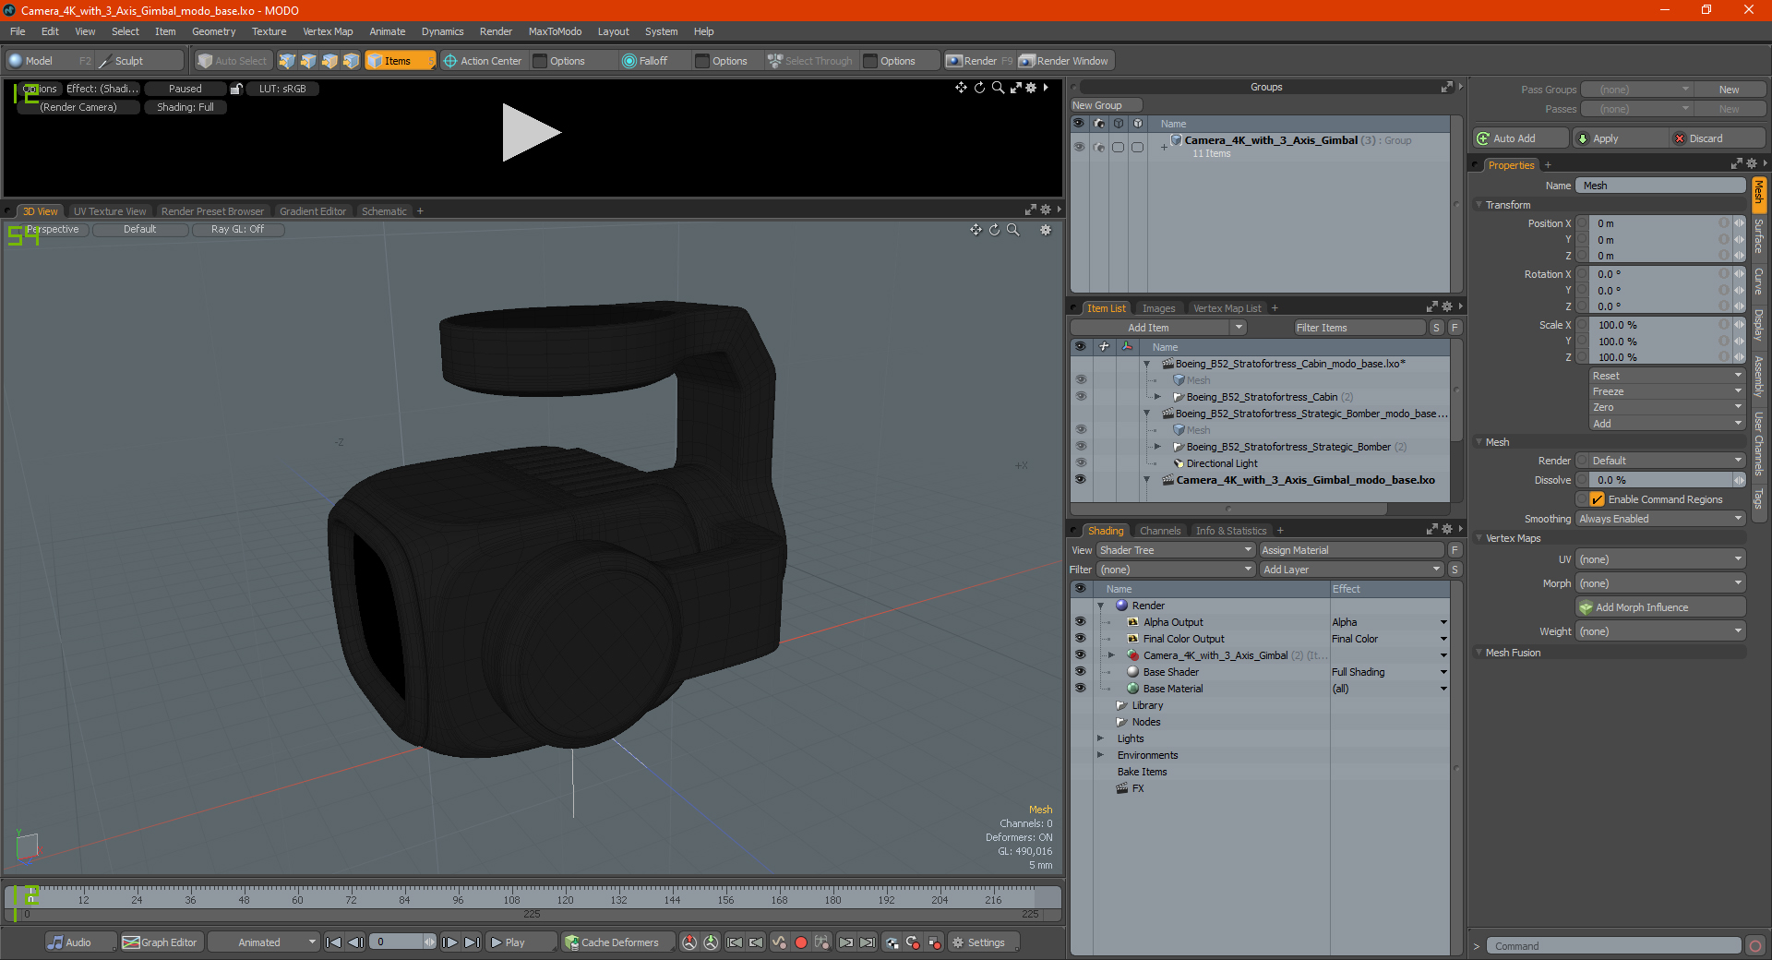Select Polygons selection mode icon
1772x960 pixels.
pos(329,61)
